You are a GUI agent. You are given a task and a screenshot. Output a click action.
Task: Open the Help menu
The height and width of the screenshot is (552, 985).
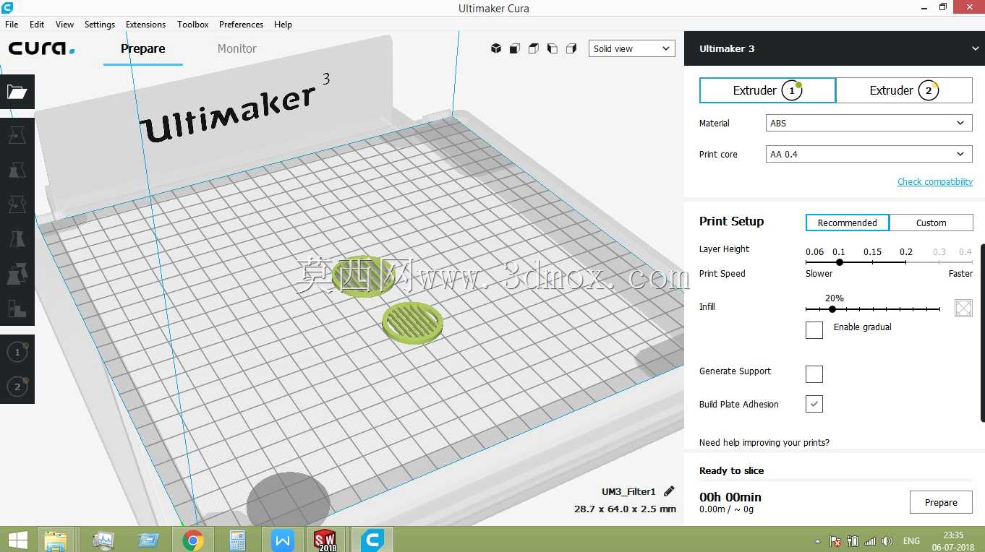[x=283, y=24]
